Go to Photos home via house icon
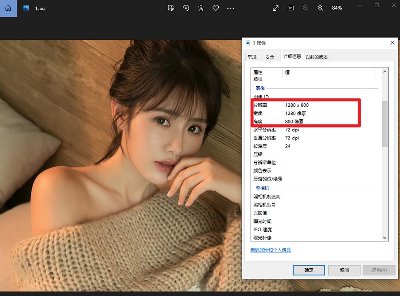 coord(8,8)
